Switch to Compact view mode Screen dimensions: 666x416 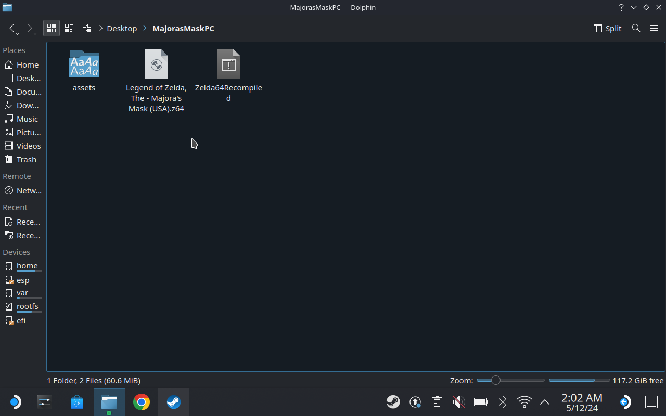[x=69, y=28]
